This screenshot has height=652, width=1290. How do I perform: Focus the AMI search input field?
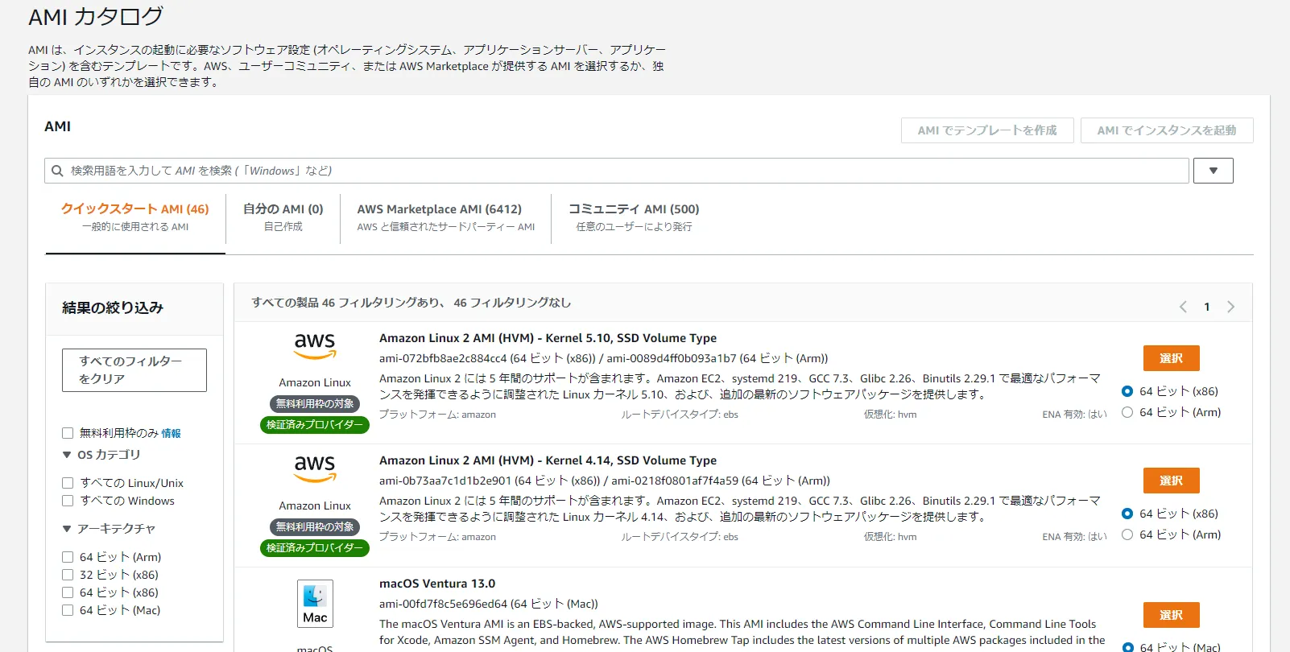click(617, 171)
